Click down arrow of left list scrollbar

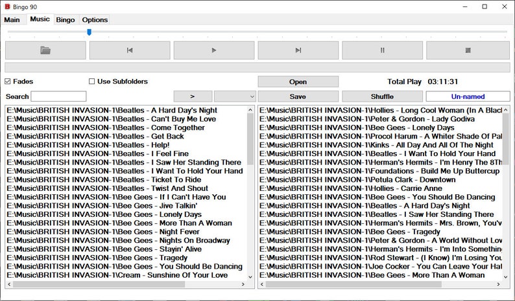click(x=250, y=277)
